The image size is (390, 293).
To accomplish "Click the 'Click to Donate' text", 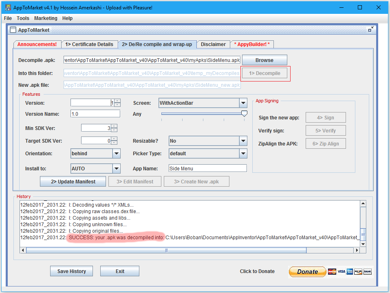I will 257,271.
